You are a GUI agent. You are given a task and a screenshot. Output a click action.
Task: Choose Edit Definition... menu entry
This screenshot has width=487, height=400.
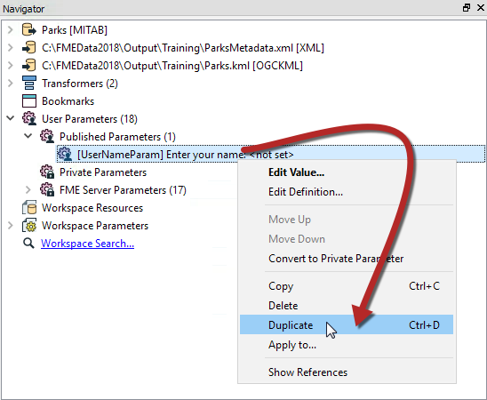[347, 192]
